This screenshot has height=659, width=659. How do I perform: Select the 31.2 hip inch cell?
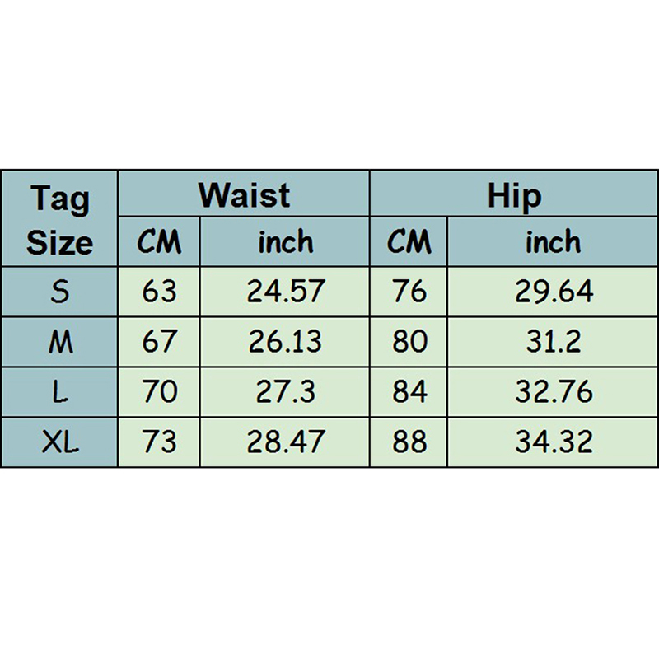coord(553,342)
